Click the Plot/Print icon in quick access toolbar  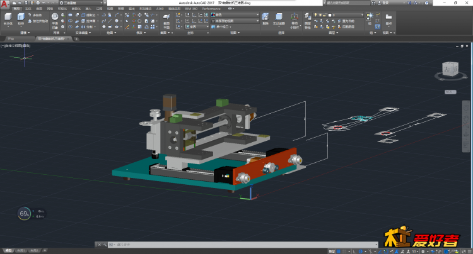pos(38,3)
